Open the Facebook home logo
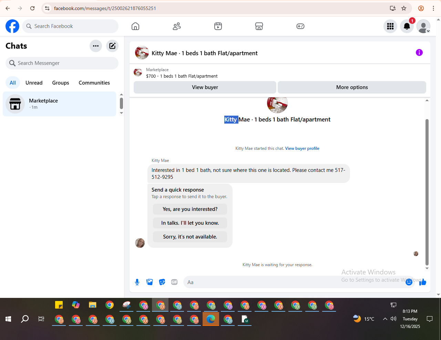441x340 pixels. point(12,26)
